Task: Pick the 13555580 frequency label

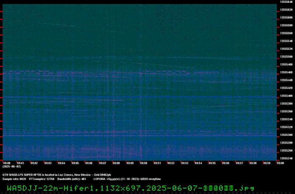Action: tap(287, 25)
